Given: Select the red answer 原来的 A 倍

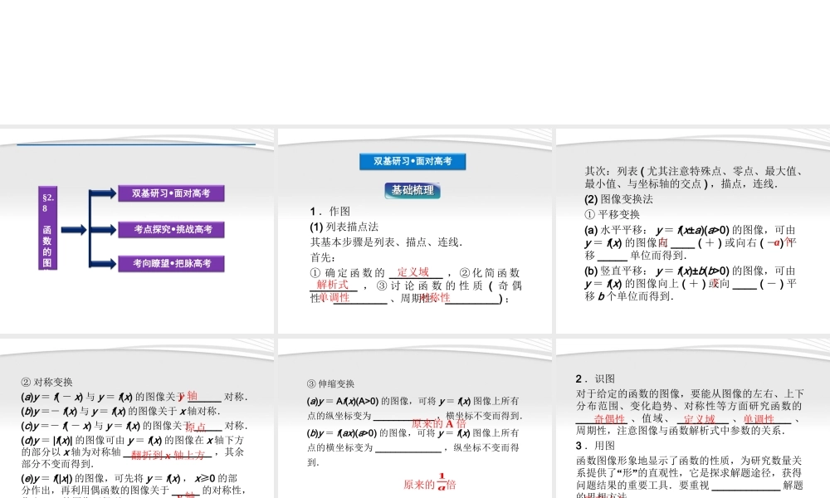Looking at the screenshot, I should [439, 424].
